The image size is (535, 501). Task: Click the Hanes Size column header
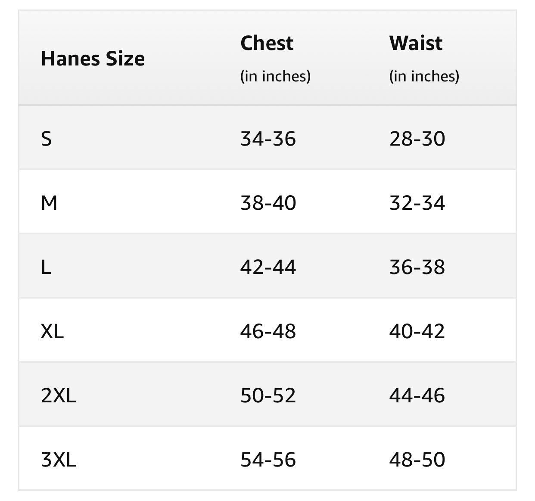tap(93, 59)
